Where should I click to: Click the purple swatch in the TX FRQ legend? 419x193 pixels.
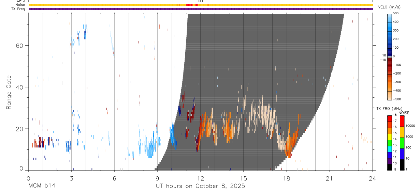(390, 161)
